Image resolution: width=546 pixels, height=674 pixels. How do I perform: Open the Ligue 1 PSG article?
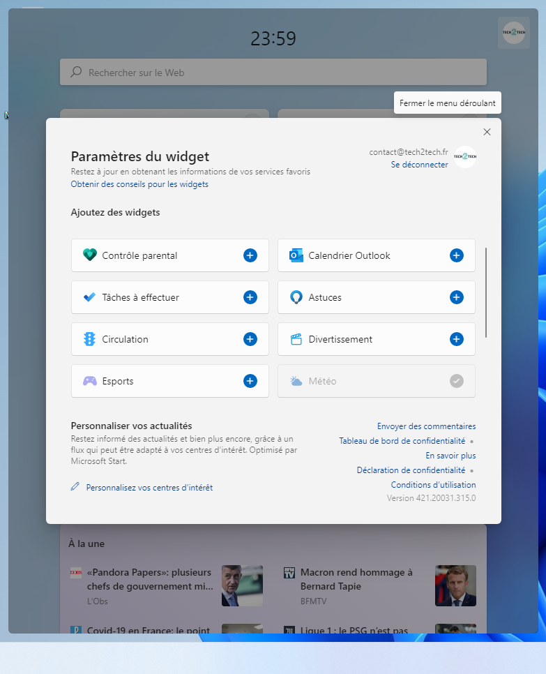[354, 630]
